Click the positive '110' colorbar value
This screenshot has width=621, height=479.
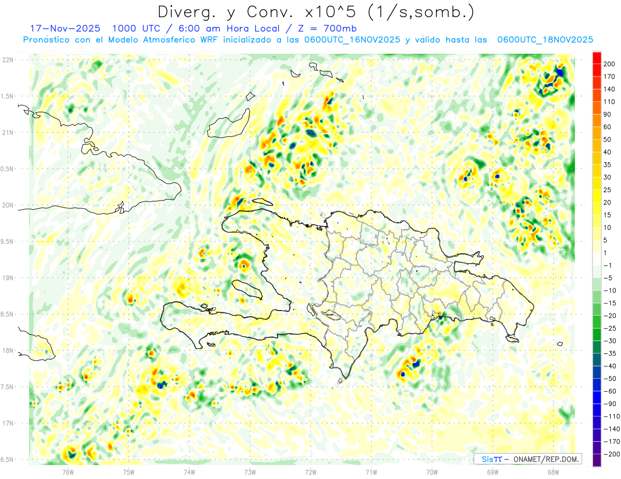coord(610,102)
